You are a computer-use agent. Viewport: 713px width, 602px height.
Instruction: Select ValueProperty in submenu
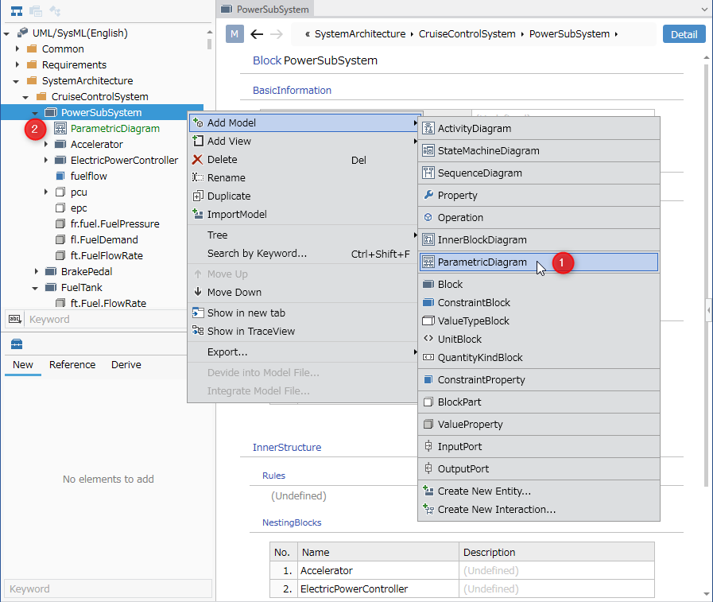(x=539, y=424)
